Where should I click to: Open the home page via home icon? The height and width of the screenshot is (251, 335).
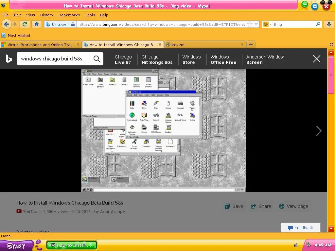point(37,24)
